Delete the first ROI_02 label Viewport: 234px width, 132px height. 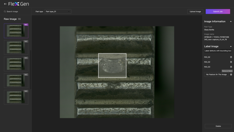point(231,57)
